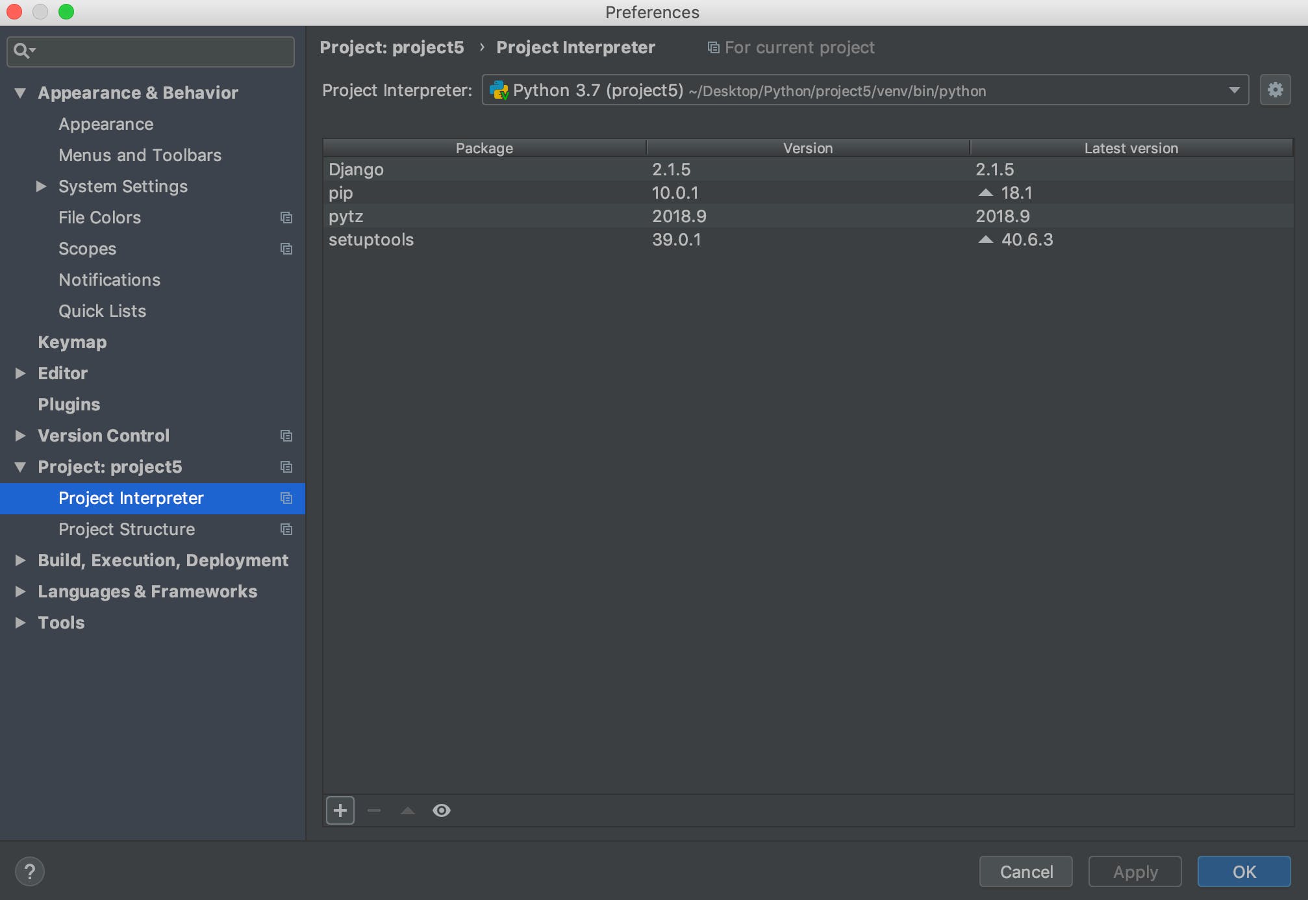Screen dimensions: 1308x900
Task: Open the Keymap settings page
Action: tap(72, 342)
